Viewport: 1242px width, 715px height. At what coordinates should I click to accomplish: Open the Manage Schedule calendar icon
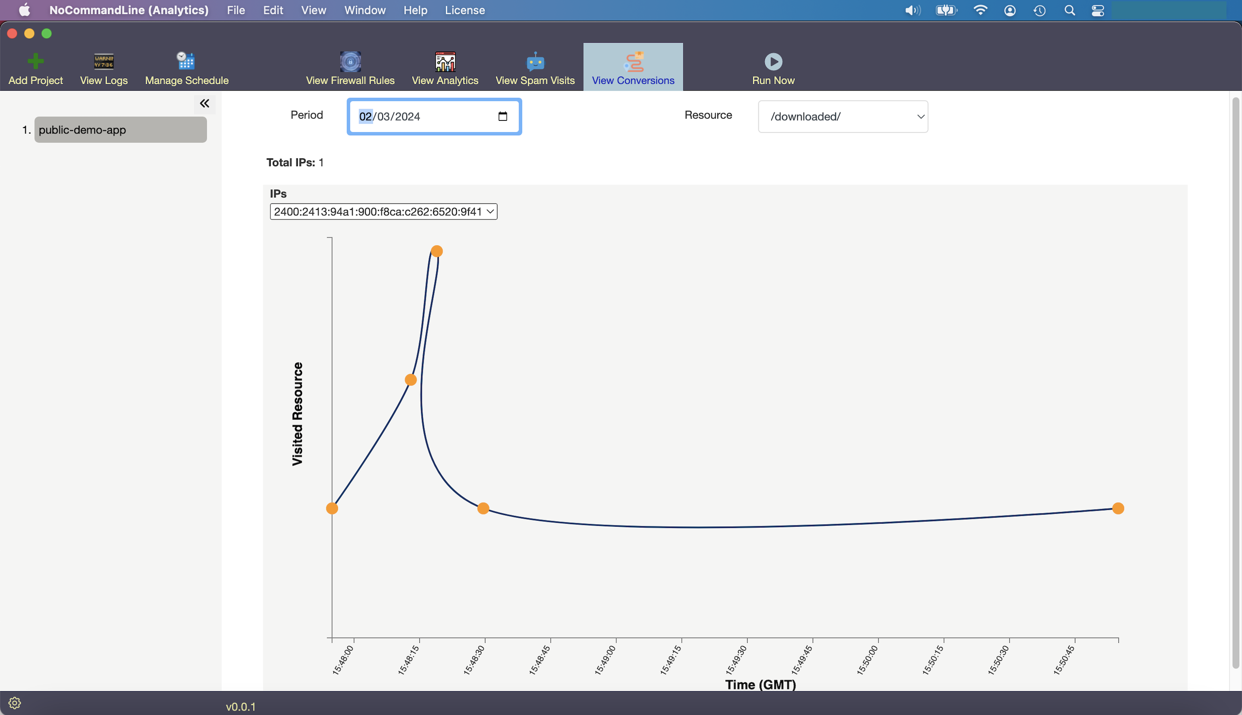coord(186,61)
